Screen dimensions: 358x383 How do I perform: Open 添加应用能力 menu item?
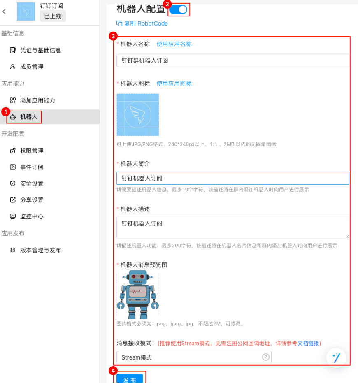pos(50,100)
